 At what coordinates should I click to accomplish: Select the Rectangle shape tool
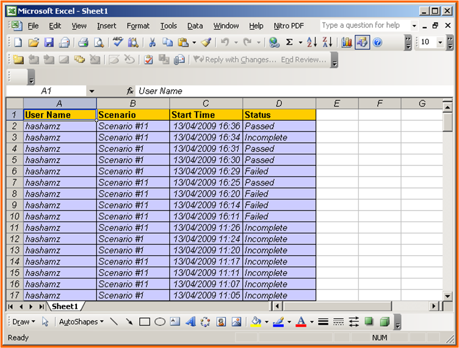click(145, 322)
